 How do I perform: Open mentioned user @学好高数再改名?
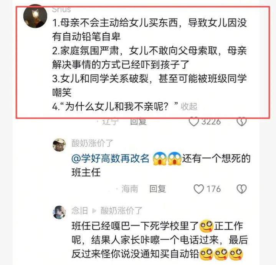pos(111,159)
